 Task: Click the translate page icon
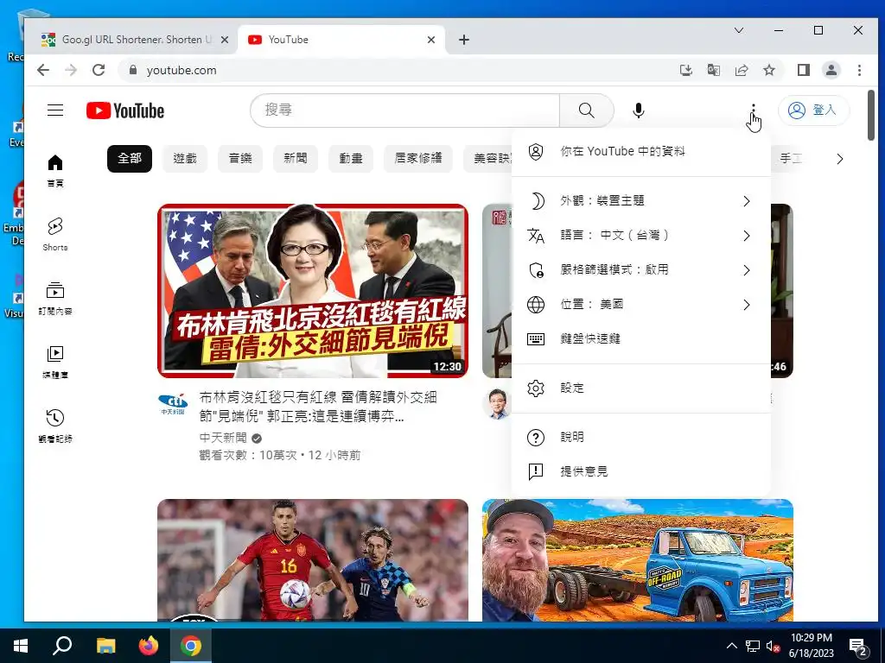coord(713,70)
